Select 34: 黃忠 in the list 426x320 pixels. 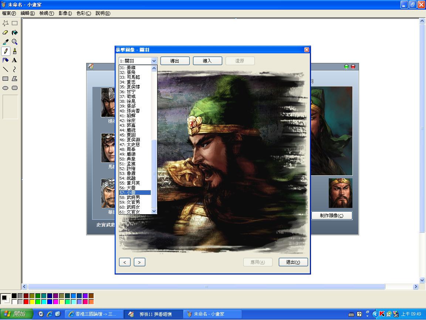[135, 82]
